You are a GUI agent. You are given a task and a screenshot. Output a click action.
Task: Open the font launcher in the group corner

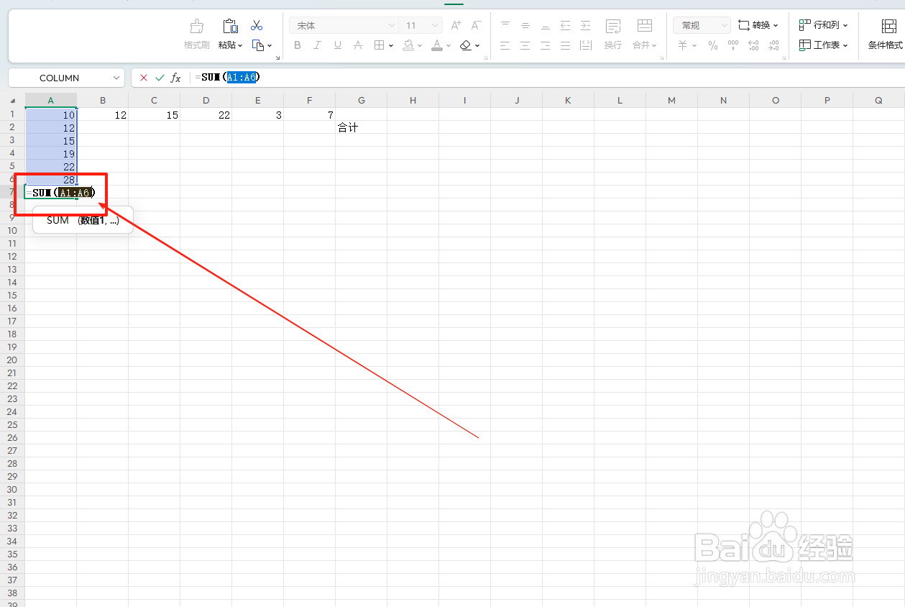[487, 58]
